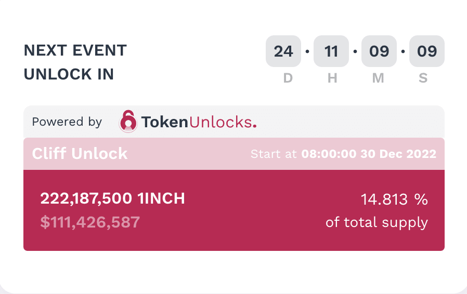Click the 'Start at' label
467x294 pixels.
(x=274, y=154)
